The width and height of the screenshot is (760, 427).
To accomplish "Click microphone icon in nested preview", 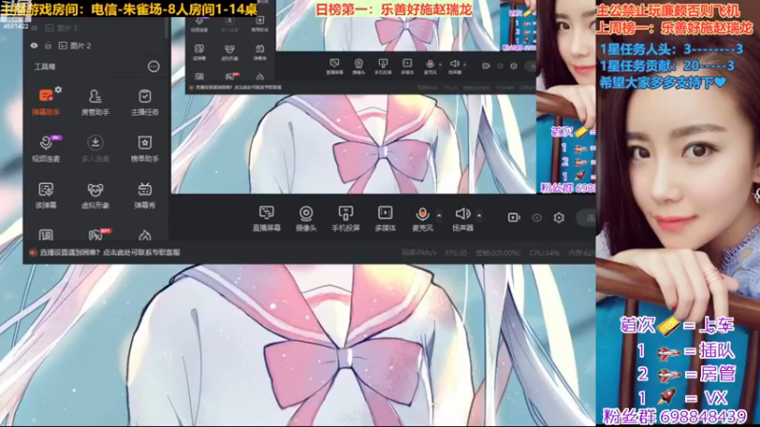I will [430, 65].
